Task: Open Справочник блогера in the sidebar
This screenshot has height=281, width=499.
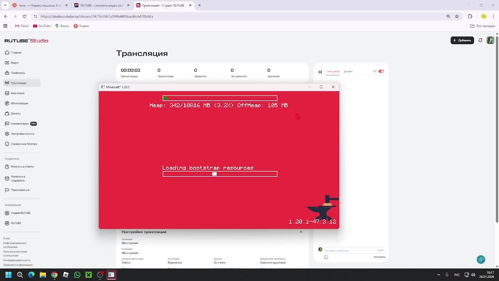Action: point(24,144)
